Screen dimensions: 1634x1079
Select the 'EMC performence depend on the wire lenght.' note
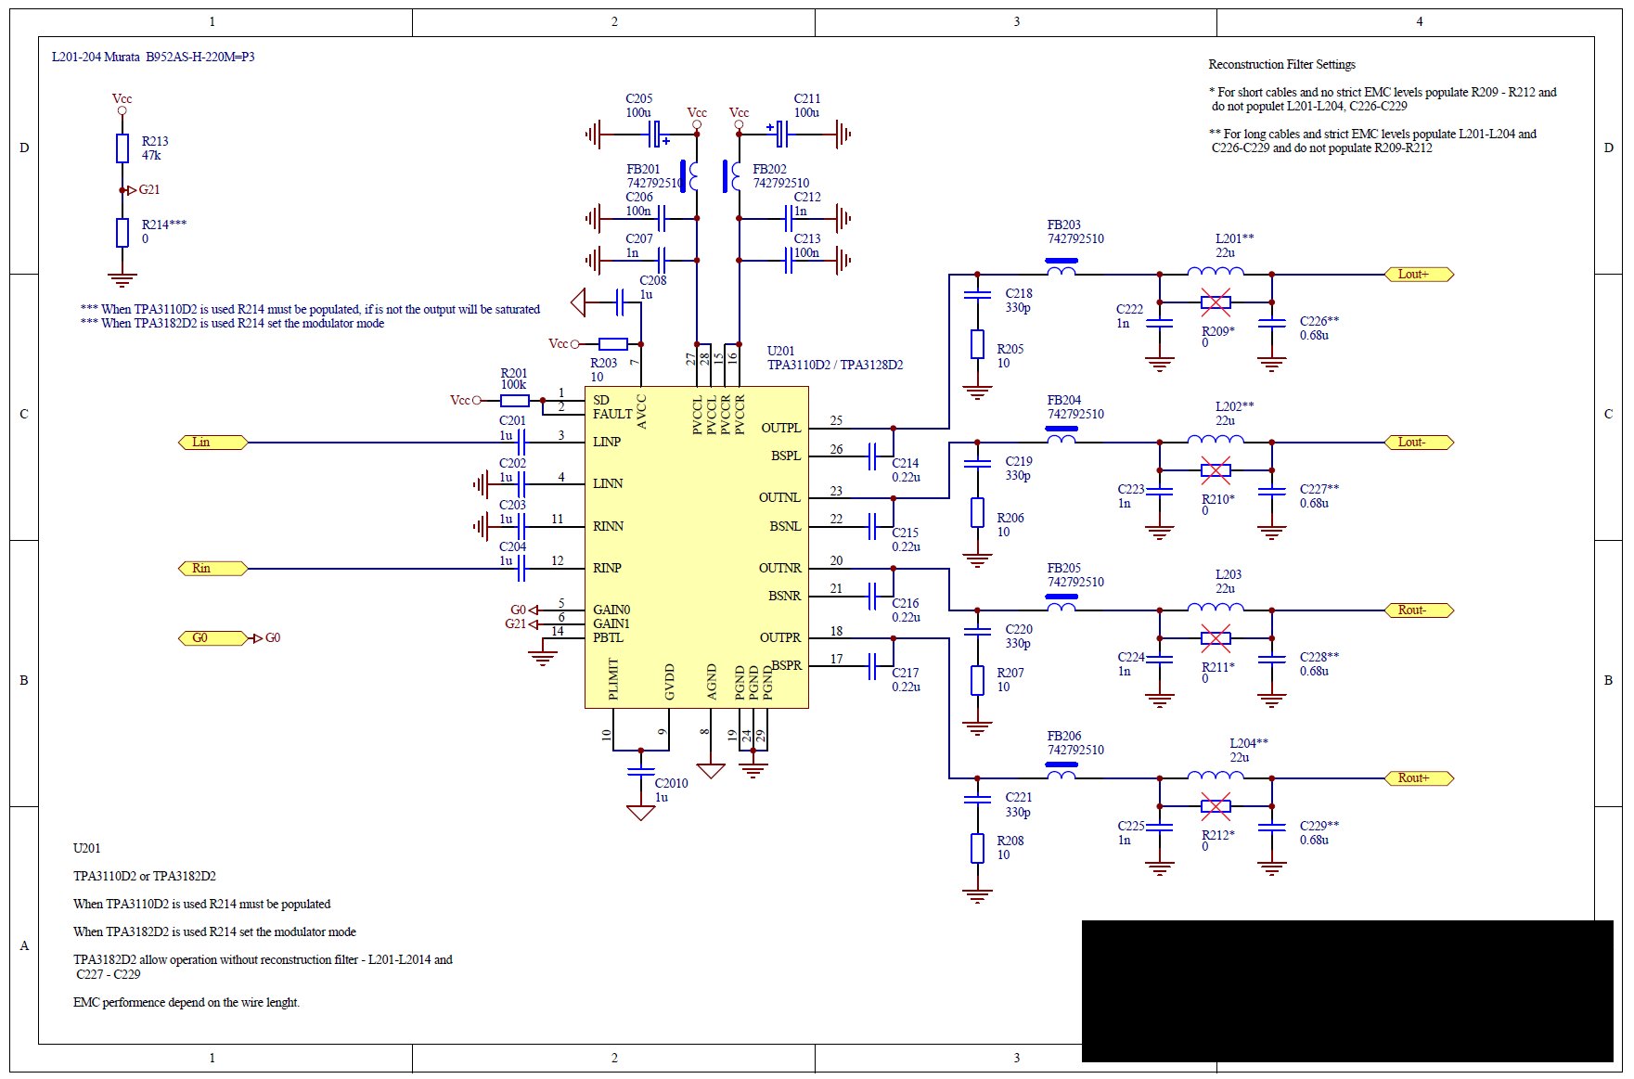point(187,1003)
